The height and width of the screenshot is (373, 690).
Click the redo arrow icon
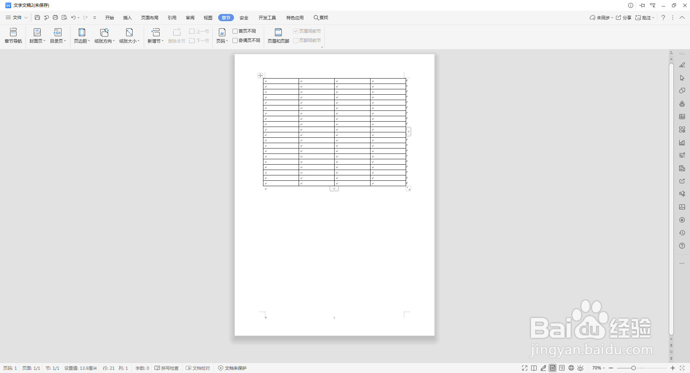coord(86,18)
